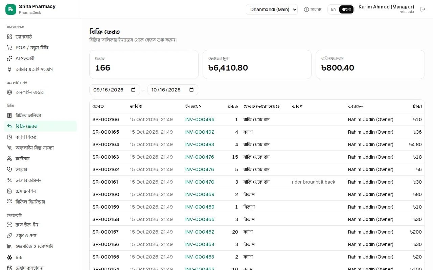
Task: Open ওষুধ ও পণ্য pill icon
Action: click(x=9, y=236)
